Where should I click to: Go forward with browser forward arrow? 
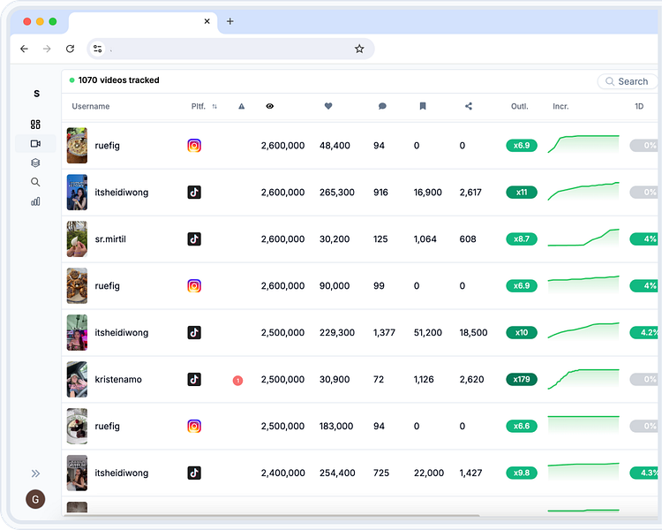[x=47, y=49]
